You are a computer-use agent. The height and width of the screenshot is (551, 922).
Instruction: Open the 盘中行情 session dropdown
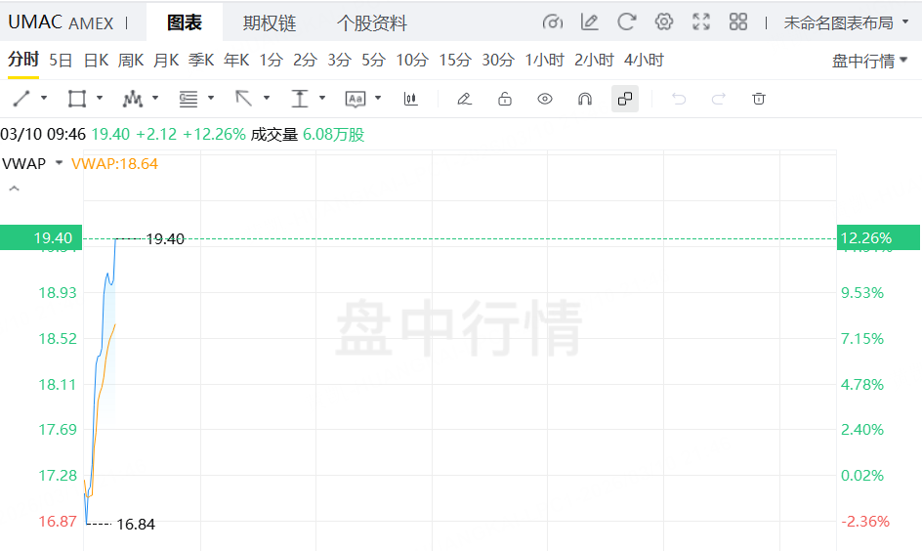click(x=869, y=61)
